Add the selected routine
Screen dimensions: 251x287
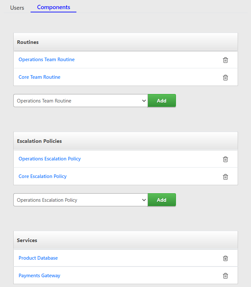coord(162,101)
